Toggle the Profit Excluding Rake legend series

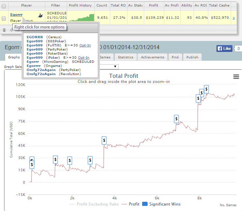pyautogui.click(x=94, y=204)
